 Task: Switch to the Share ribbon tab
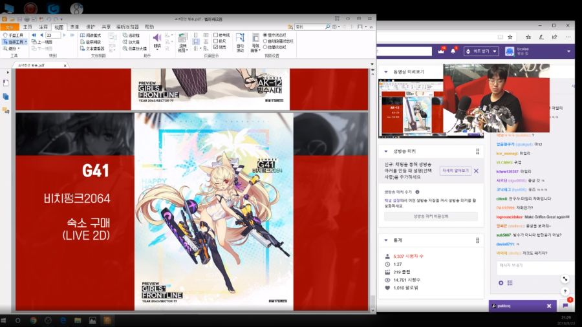(x=106, y=27)
